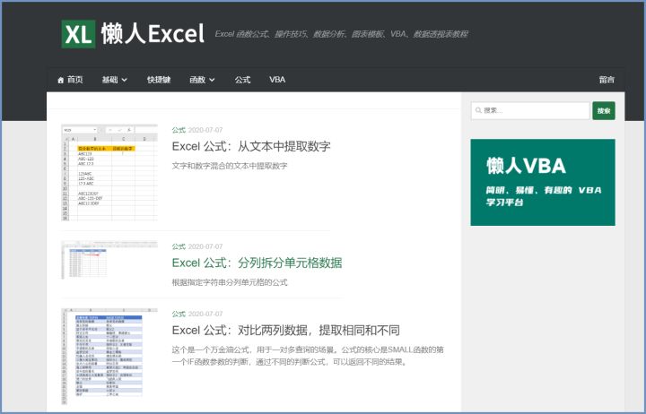Image resolution: width=646 pixels, height=414 pixels.
Task: Click the description 根据指定字符串分列单元格的公式
Action: (230, 282)
